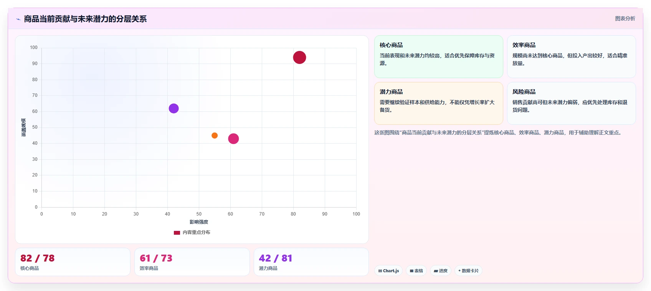Image resolution: width=651 pixels, height=291 pixels.
Task: Click the chart title 商品当前贡献与未来潜力的分层关系
Action: [85, 19]
